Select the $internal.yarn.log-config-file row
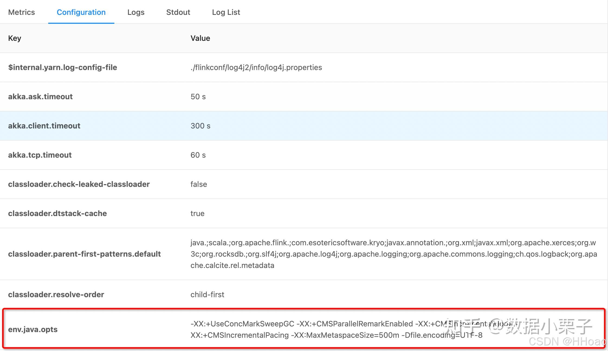 pos(63,67)
